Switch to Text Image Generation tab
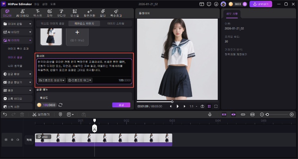Viewport: 298px width, 159px height. click(x=52, y=23)
